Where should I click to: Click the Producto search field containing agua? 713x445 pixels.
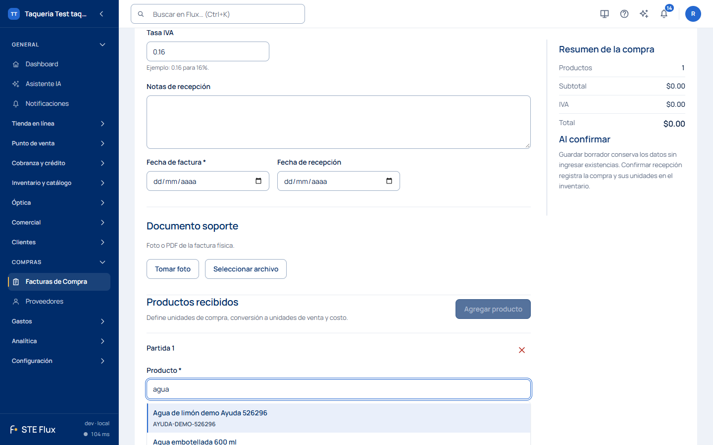click(x=339, y=389)
